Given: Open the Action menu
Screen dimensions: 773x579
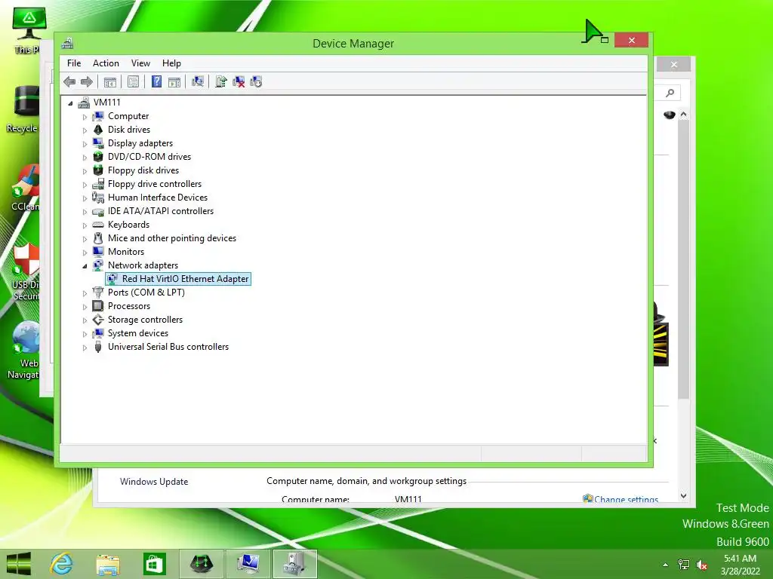Looking at the screenshot, I should 106,63.
